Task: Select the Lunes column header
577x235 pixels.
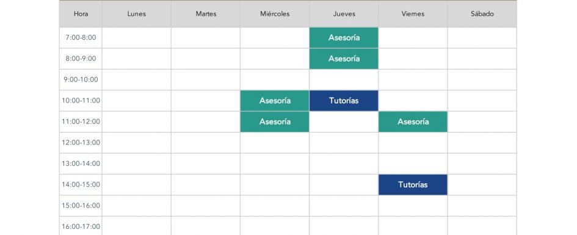Action: 137,14
